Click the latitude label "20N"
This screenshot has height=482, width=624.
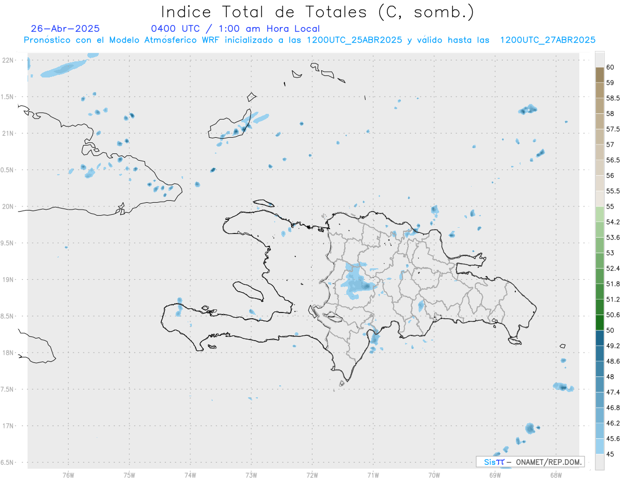point(8,206)
